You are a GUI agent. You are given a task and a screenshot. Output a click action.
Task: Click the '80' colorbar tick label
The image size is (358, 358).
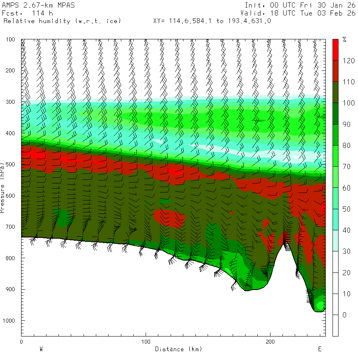click(346, 146)
